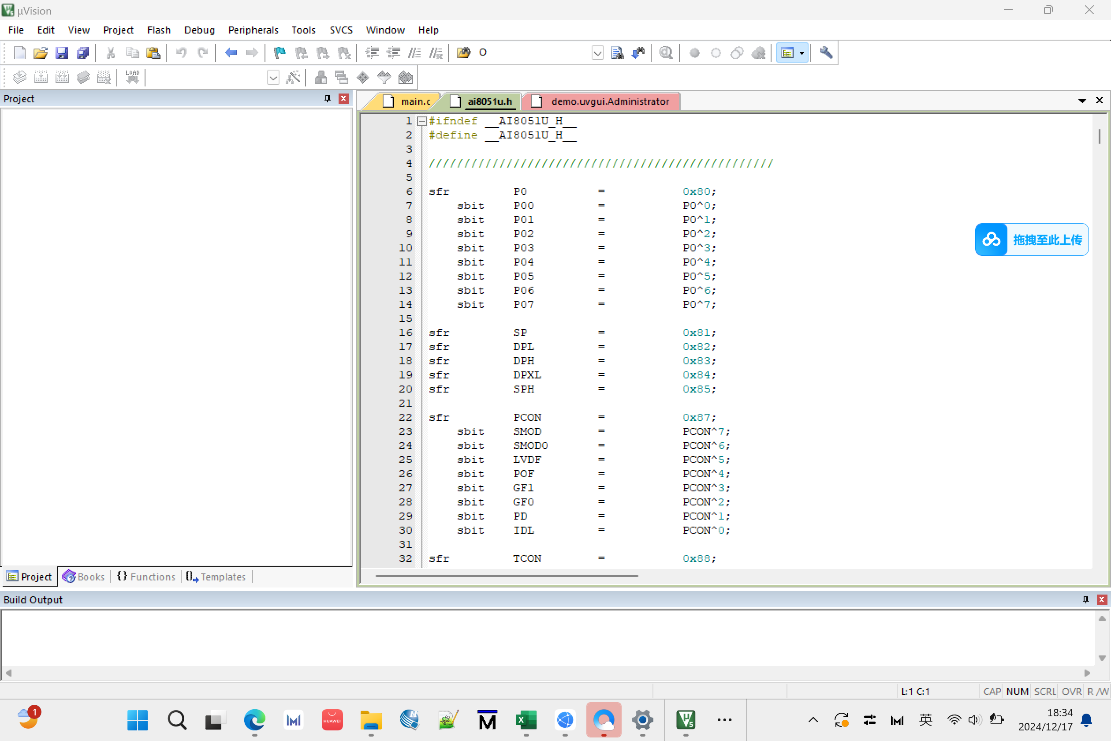Pin the Build Output panel
1111x741 pixels.
pos(1085,599)
